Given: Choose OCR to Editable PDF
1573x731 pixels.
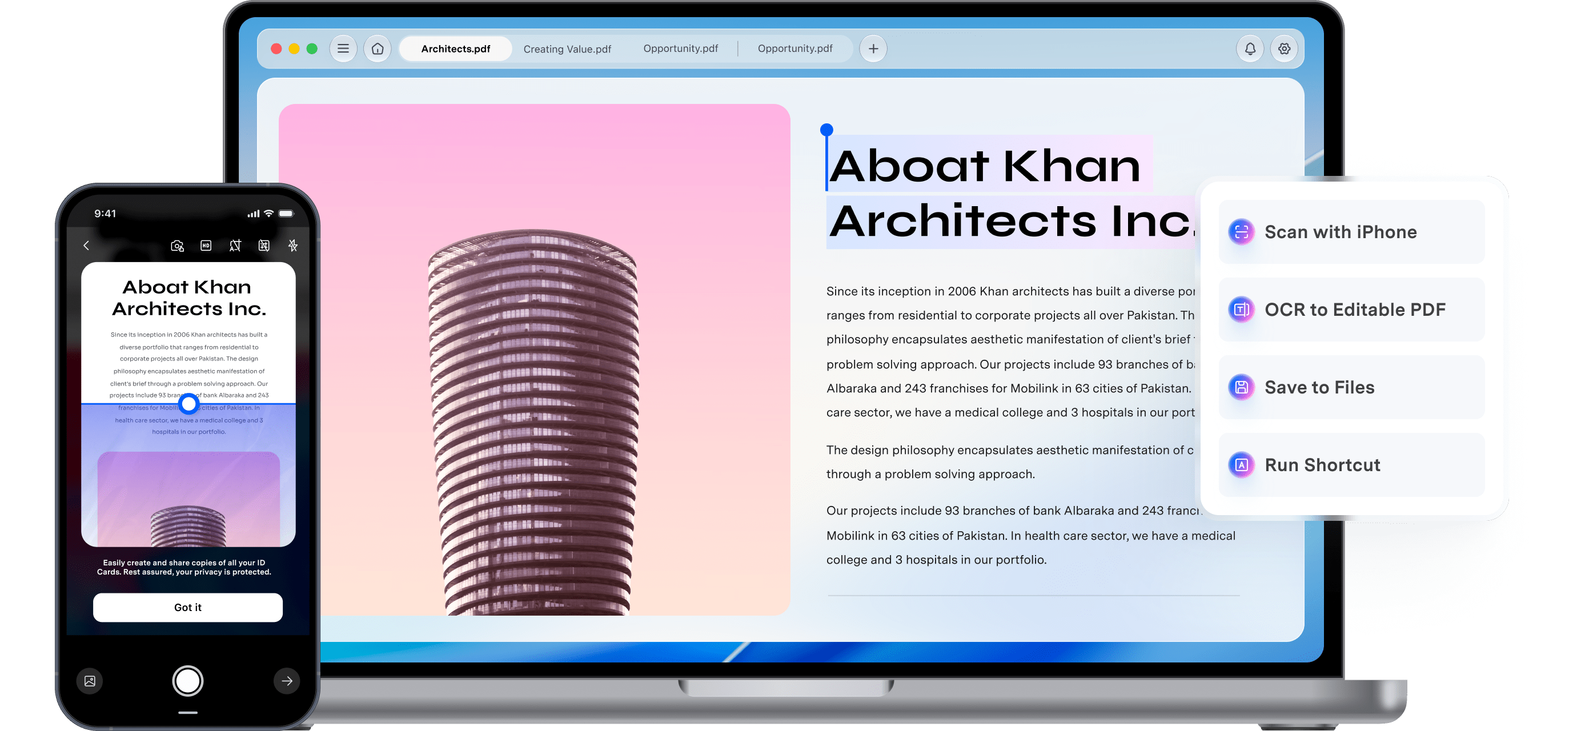Looking at the screenshot, I should pyautogui.click(x=1351, y=309).
